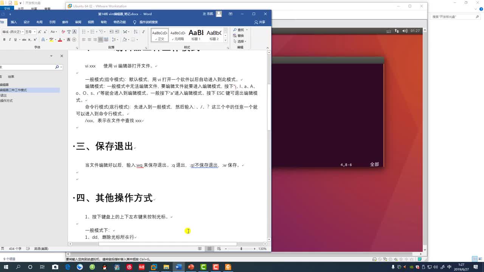This screenshot has width=484, height=272.
Task: Click the zoom in plus button
Action: tap(254, 249)
